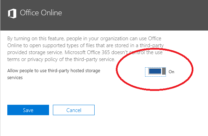208x136 pixels.
Task: Click the 'Office Online' header title
Action: point(41,13)
